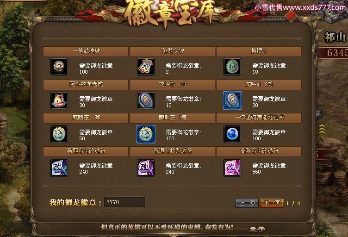
Task: Click the 高阶名将改造符 header label
Action: [259, 151]
